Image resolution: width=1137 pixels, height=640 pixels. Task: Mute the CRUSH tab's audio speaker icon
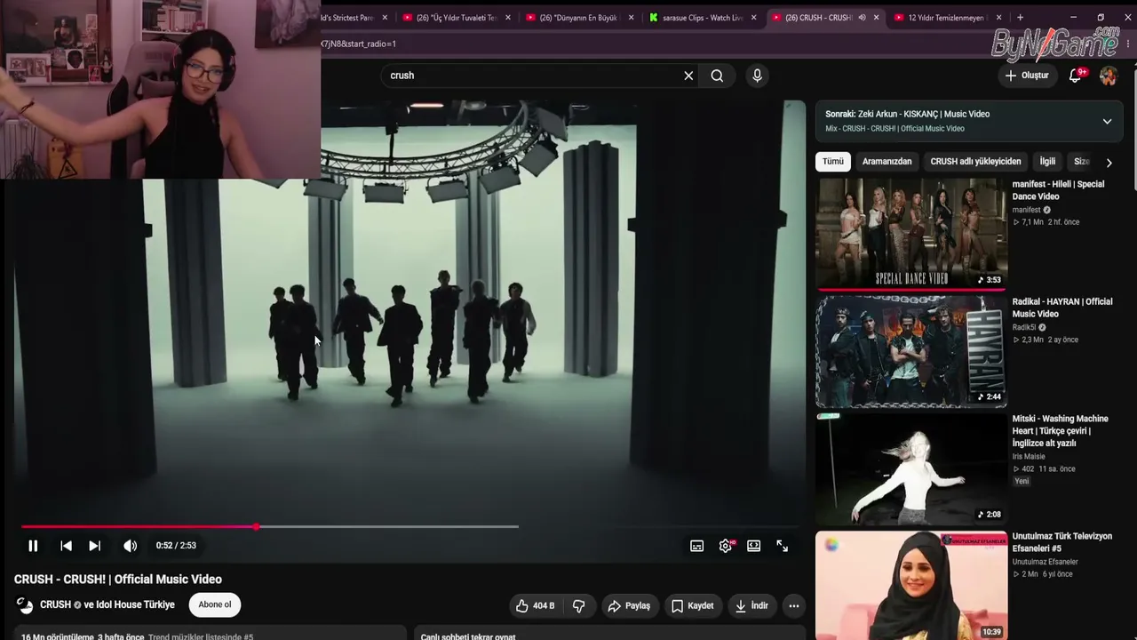coord(862,18)
